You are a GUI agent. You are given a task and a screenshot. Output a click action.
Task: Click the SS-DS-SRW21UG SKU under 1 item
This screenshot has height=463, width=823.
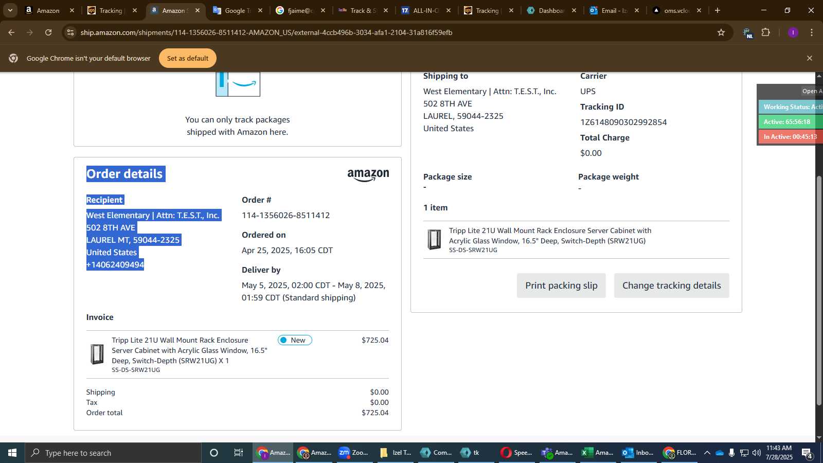coord(473,250)
